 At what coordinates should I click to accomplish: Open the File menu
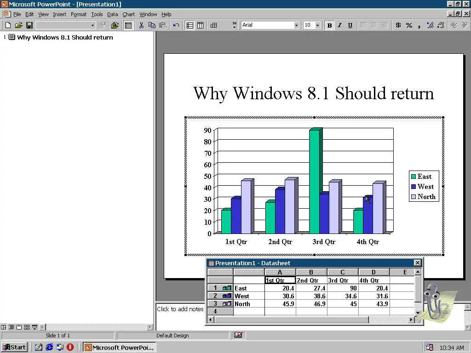point(17,14)
